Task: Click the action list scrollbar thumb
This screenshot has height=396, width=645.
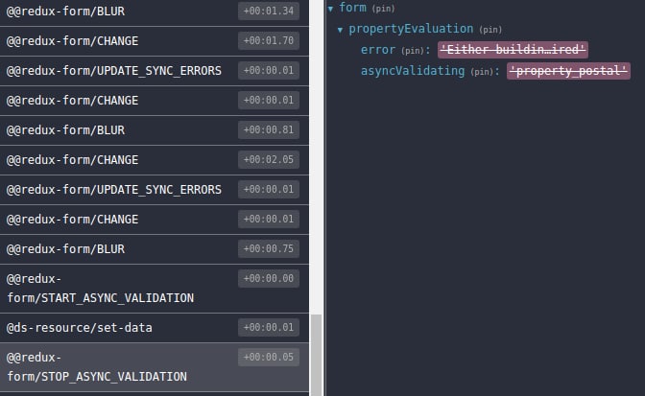Action: [317, 356]
